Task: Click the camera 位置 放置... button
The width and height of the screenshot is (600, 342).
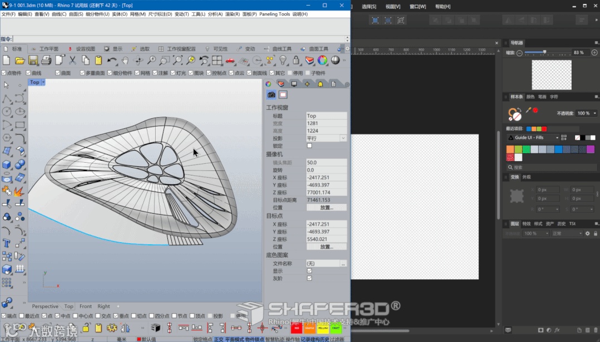Action: pos(326,207)
